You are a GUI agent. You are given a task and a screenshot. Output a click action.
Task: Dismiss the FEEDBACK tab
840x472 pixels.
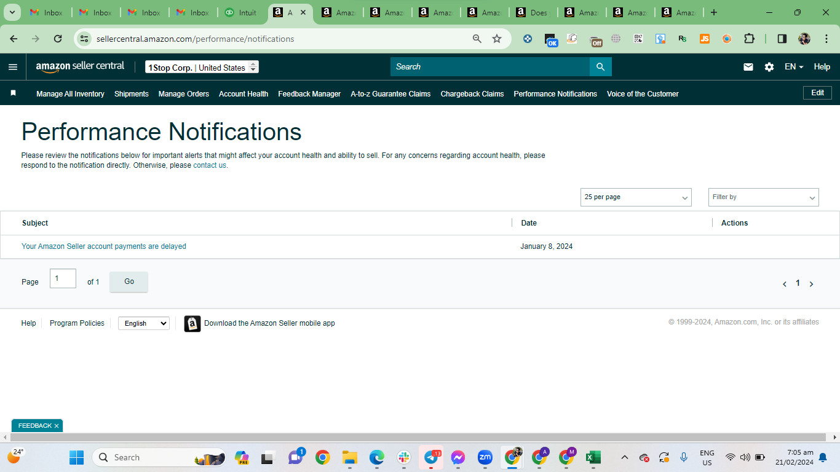click(x=57, y=426)
